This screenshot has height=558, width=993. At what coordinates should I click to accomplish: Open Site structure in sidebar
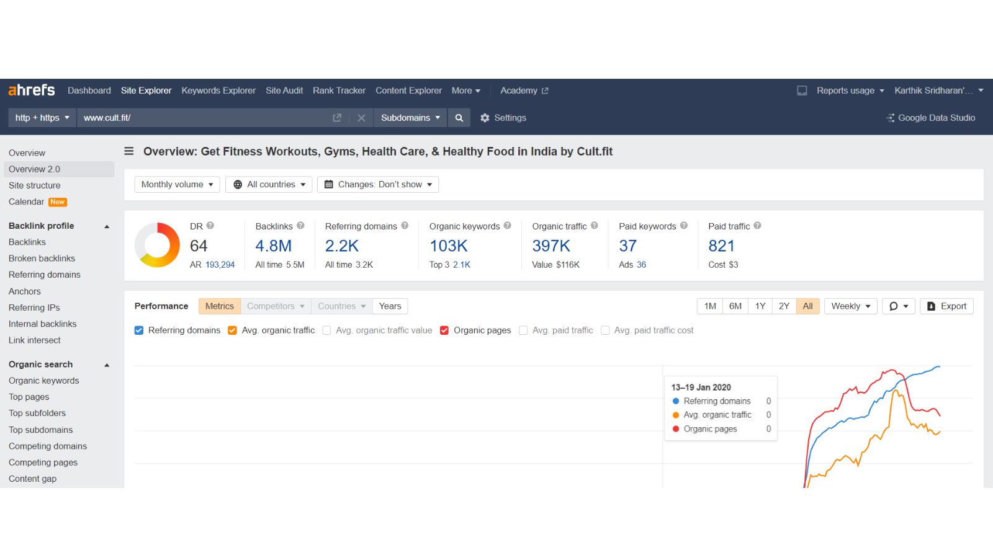pos(35,185)
